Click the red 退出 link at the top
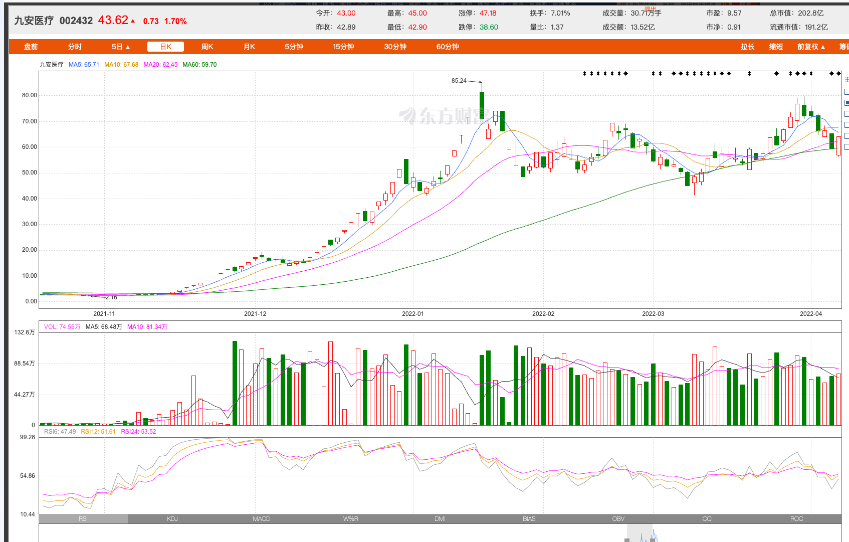 tap(650, 9)
